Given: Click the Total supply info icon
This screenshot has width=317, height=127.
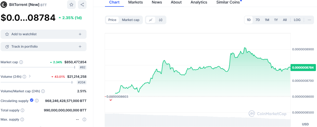Looking at the screenshot, I should [x=22, y=110].
